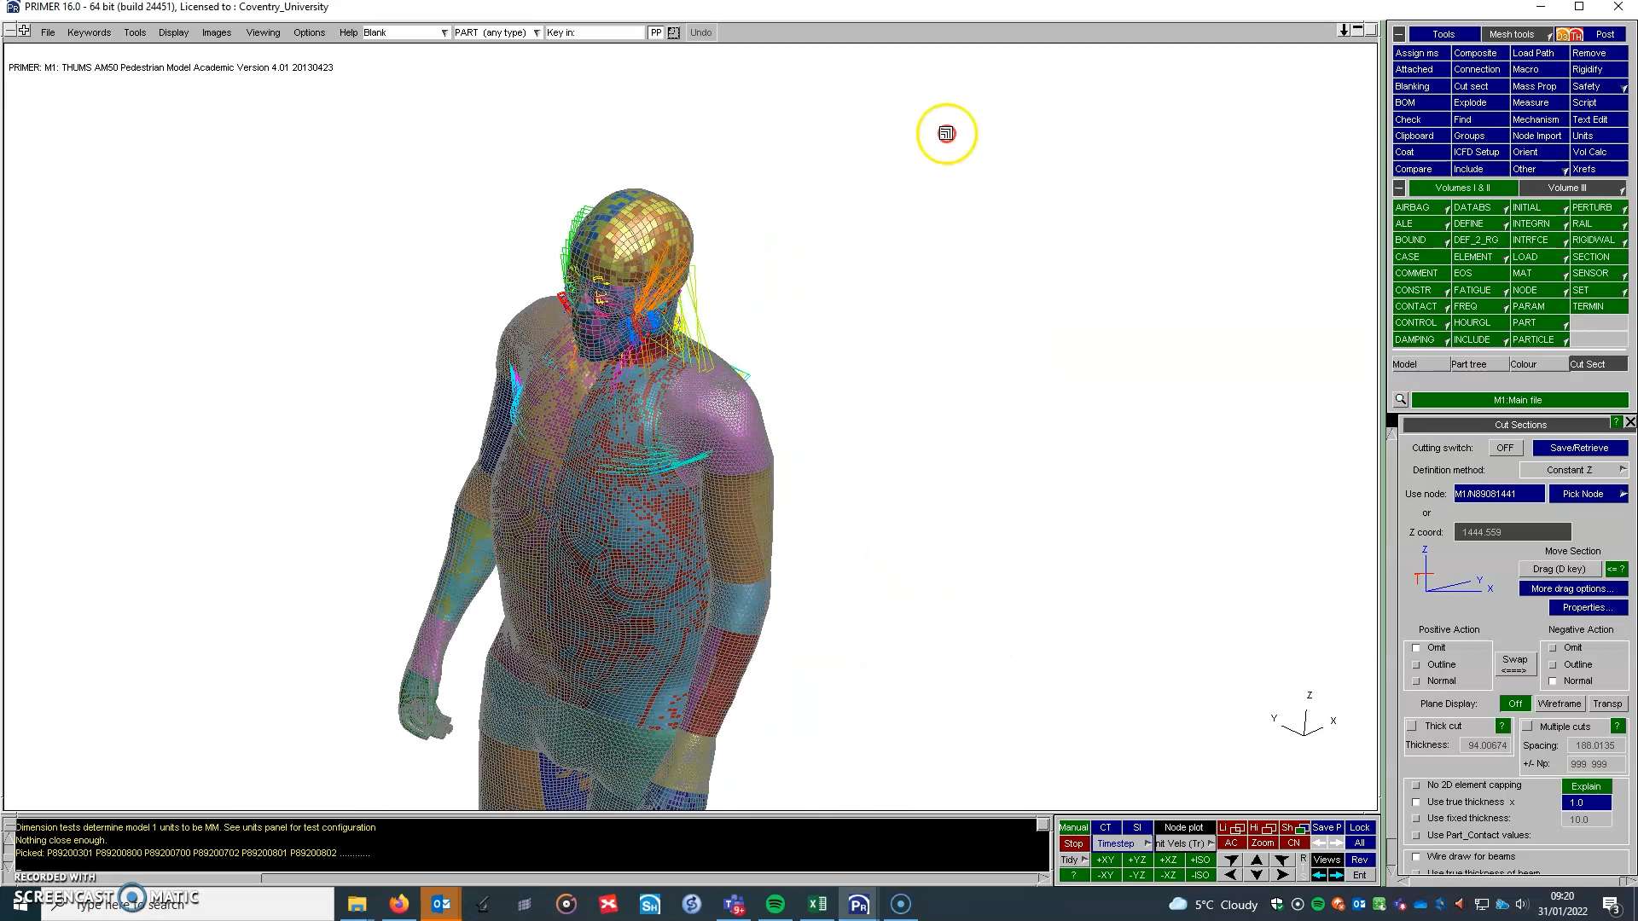Open the Blank action dropdown
1638x921 pixels.
pos(406,32)
